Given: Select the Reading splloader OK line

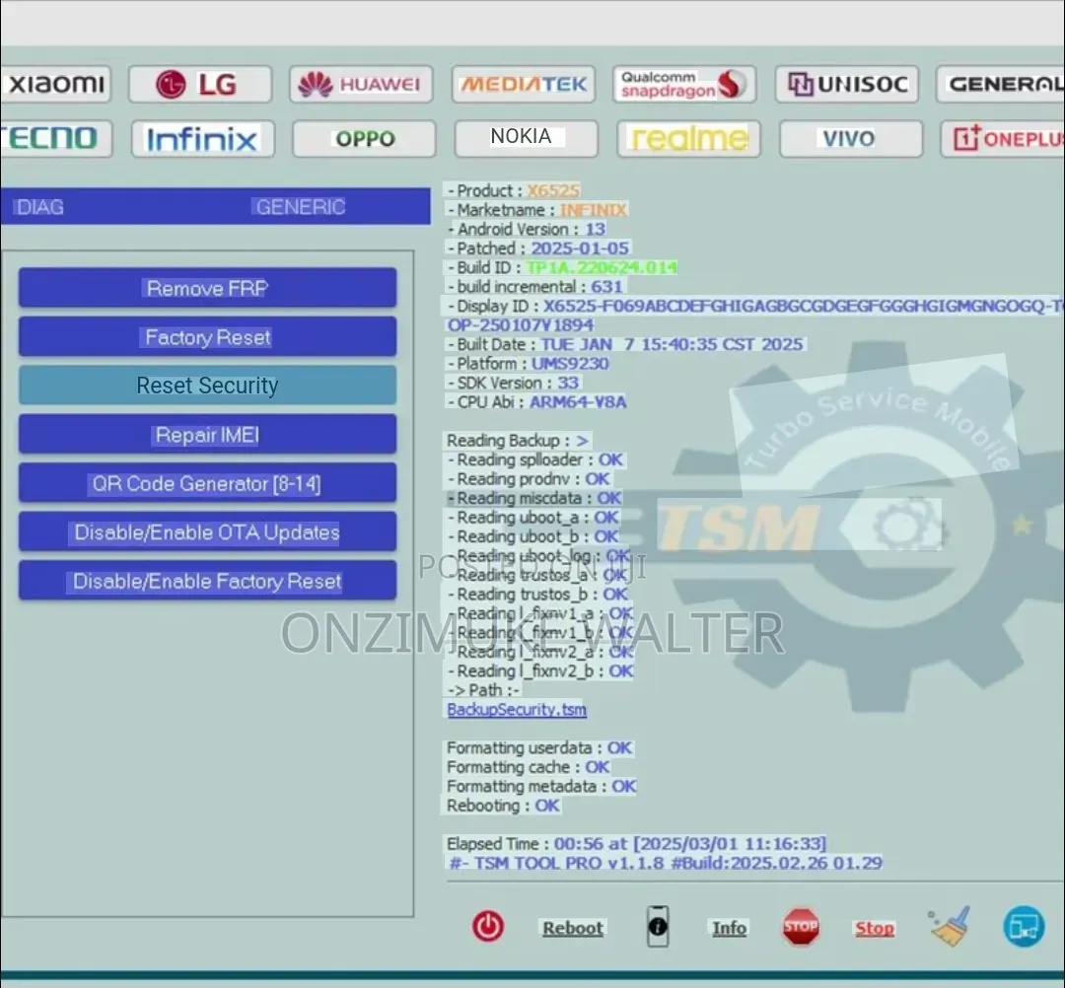Looking at the screenshot, I should tap(535, 459).
